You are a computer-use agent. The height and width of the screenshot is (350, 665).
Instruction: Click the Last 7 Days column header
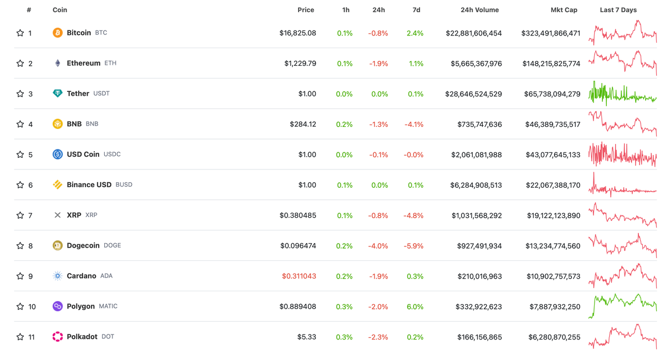[618, 10]
